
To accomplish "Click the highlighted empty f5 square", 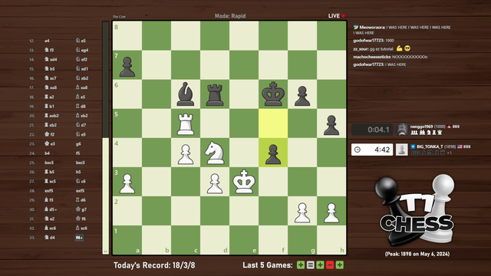I will click(273, 123).
